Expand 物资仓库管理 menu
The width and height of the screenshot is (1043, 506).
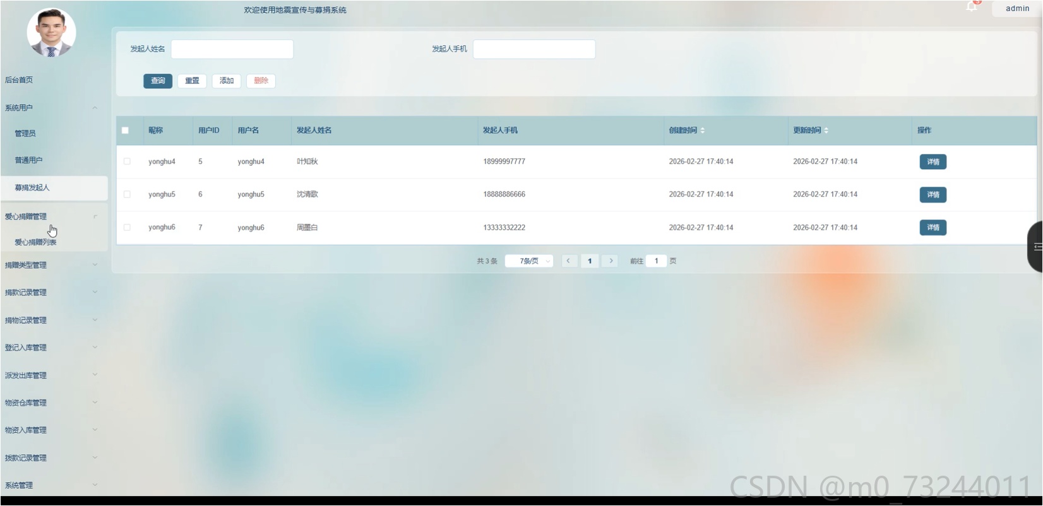(x=51, y=403)
